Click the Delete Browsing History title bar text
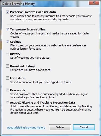 (x=19, y=4)
